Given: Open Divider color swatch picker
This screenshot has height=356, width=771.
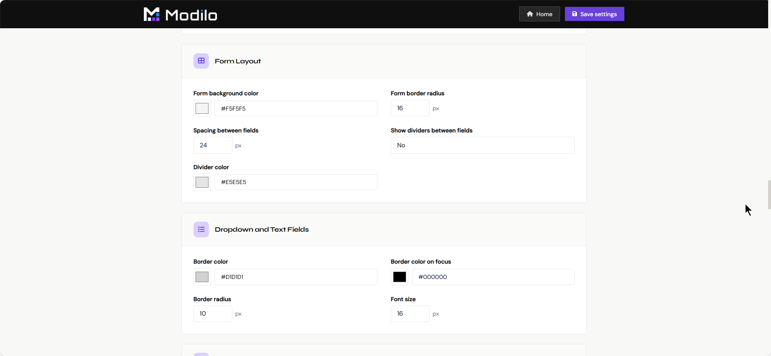Looking at the screenshot, I should point(202,182).
